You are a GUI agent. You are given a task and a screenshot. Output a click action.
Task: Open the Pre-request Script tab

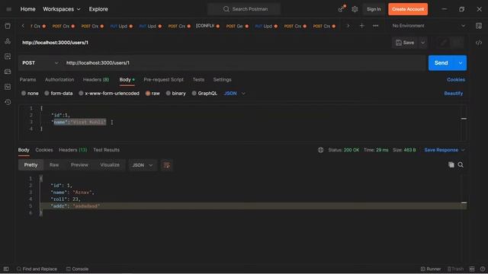click(x=163, y=80)
